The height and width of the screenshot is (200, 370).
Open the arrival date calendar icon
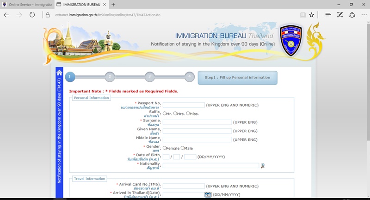tap(208, 194)
